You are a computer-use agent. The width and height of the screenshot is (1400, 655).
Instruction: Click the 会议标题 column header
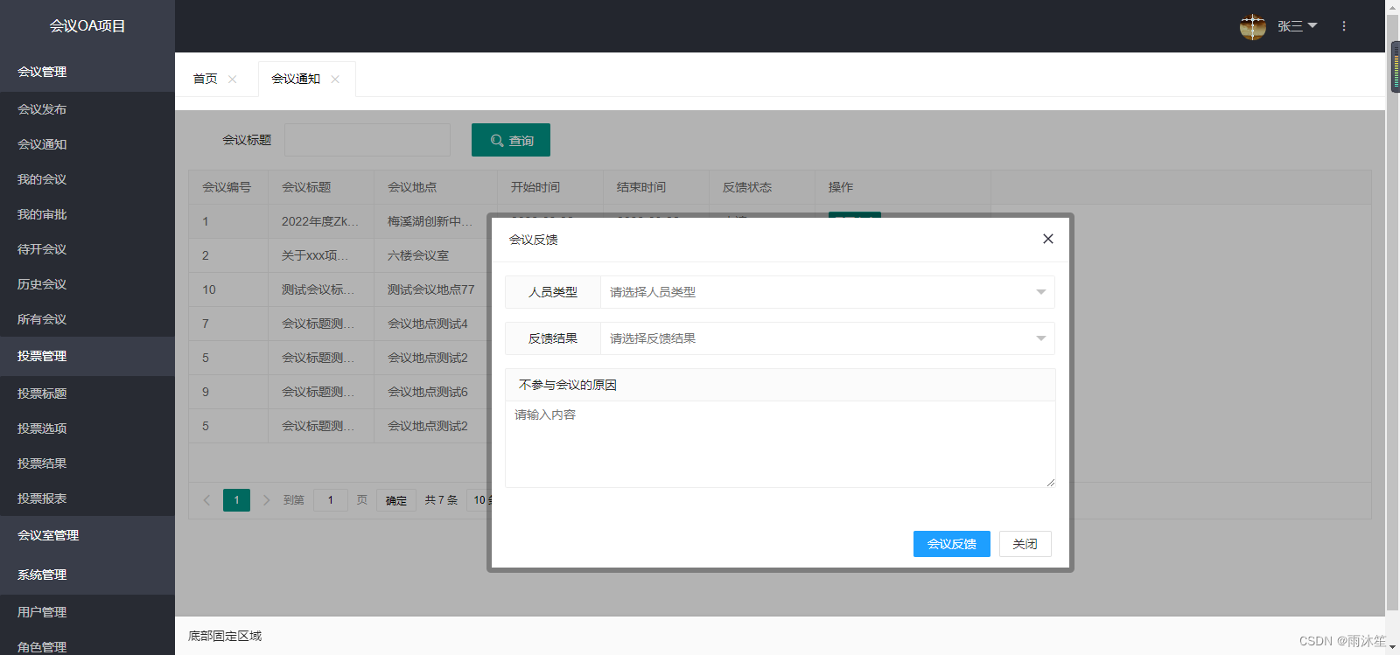point(320,187)
